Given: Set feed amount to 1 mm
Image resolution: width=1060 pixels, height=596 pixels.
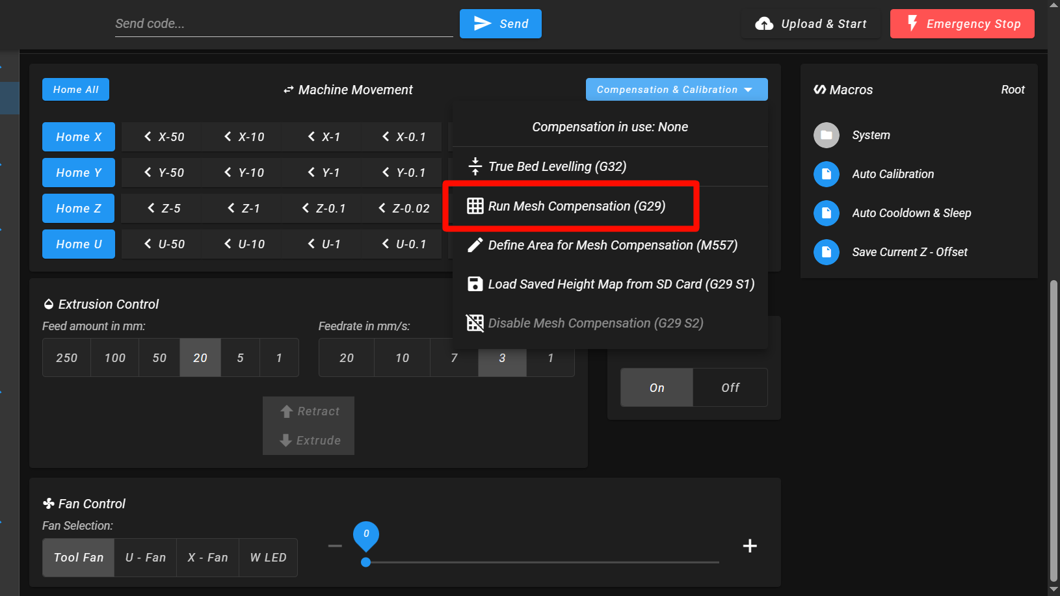Looking at the screenshot, I should 279,357.
